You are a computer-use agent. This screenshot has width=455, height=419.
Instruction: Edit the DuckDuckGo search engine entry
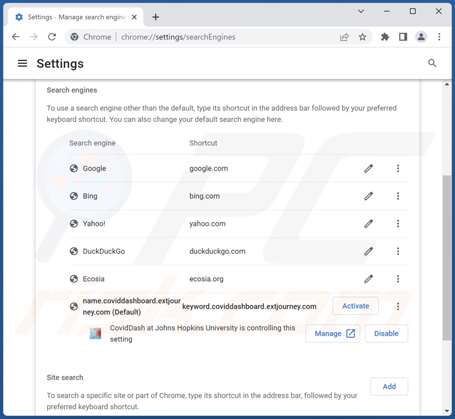click(369, 251)
